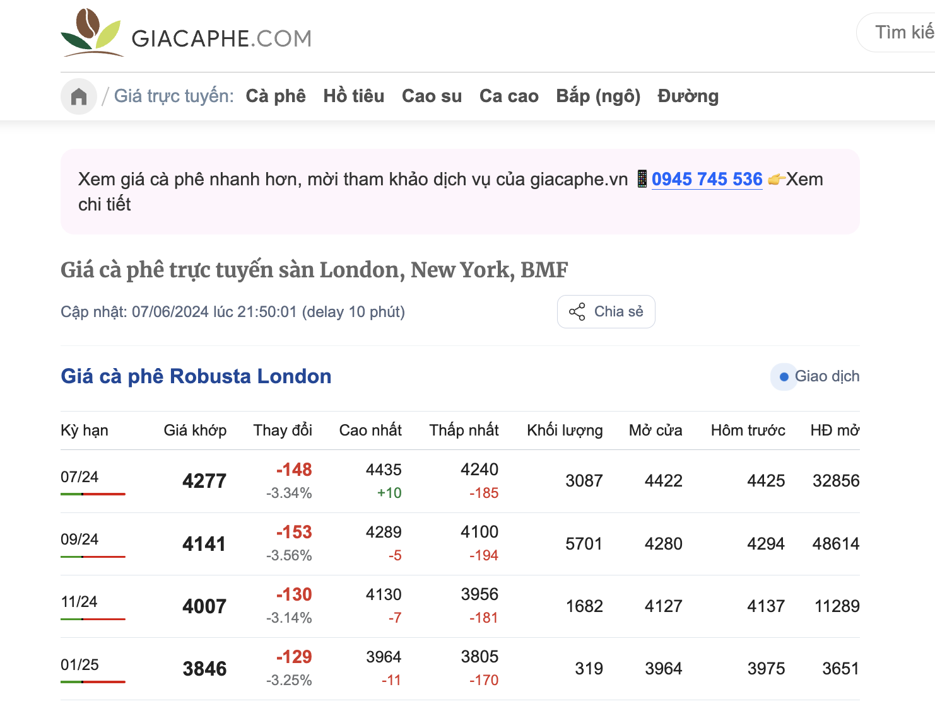Click open interest value 48614
This screenshot has width=935, height=716.
point(836,543)
